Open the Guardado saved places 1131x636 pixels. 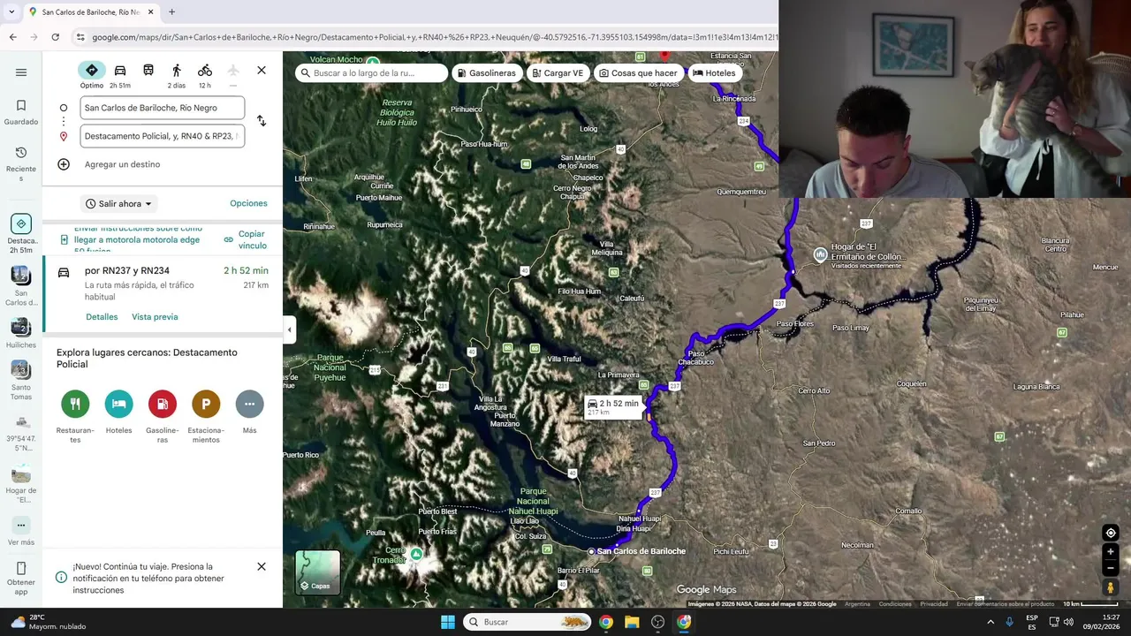[x=21, y=112]
